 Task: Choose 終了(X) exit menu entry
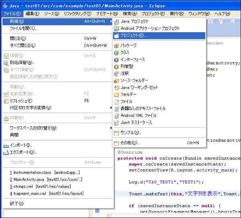click(x=57, y=204)
